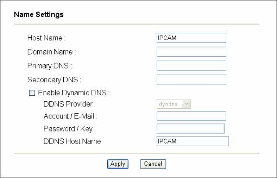Viewport: 277px width, 178px height.
Task: Click the 'Account / E-Mail :' label text
Action: coord(73,116)
